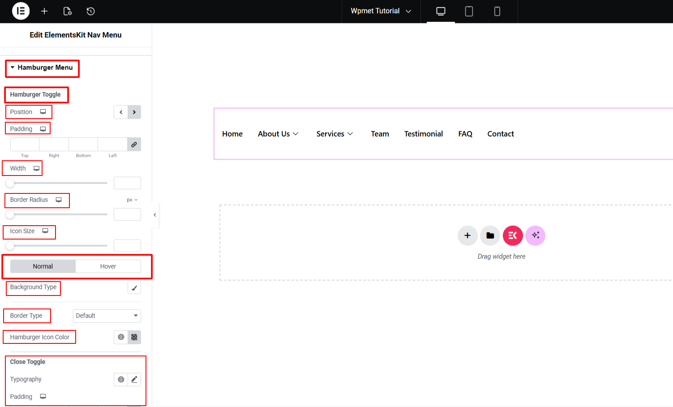
Task: Click the Top padding input field
Action: pyautogui.click(x=24, y=144)
